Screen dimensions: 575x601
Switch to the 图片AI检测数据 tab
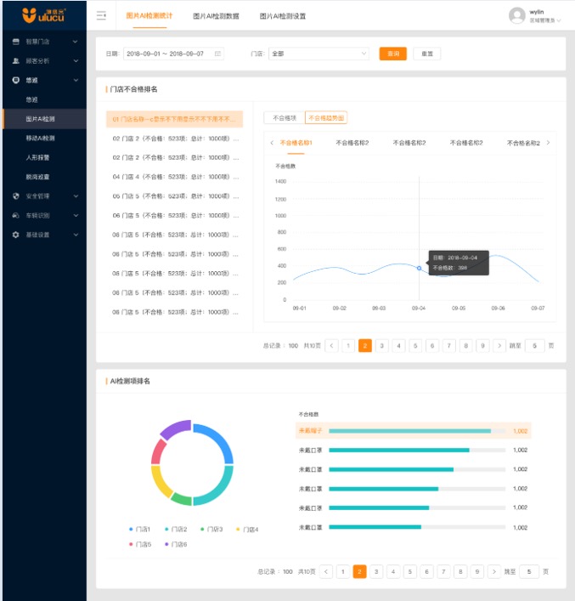click(x=216, y=16)
